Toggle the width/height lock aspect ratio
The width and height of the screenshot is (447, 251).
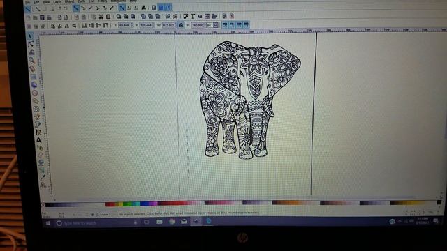pyautogui.click(x=182, y=25)
